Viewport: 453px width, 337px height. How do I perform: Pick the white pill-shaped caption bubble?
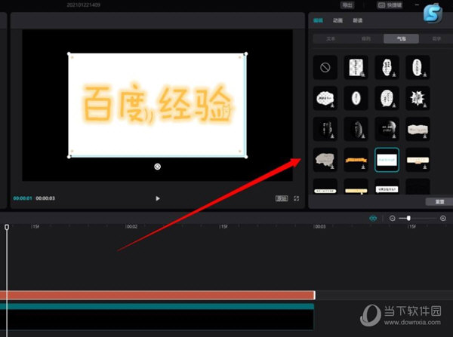[325, 186]
